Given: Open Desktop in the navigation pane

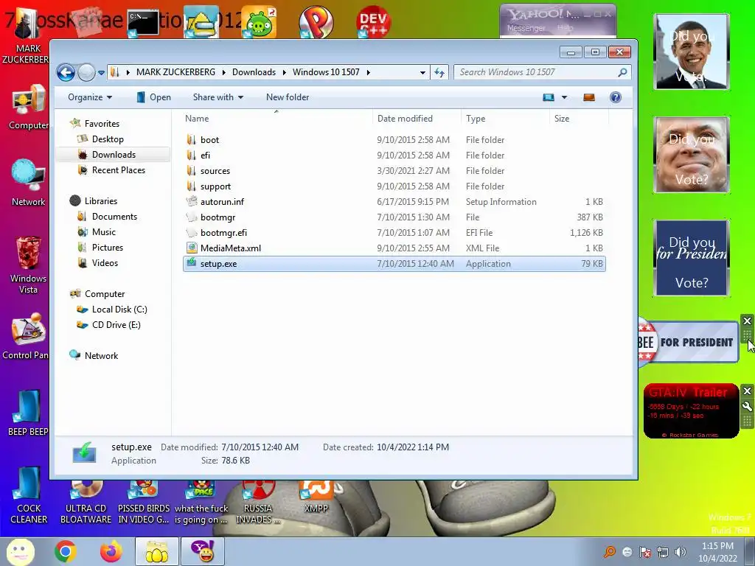Looking at the screenshot, I should (x=108, y=139).
